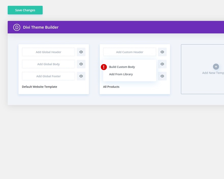Viewport: 224px width, 179px height.
Task: Select the All Products template title
Action: pyautogui.click(x=111, y=87)
